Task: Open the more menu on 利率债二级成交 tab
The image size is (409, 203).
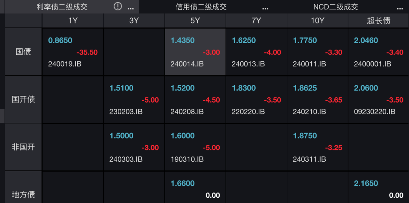Action: (x=131, y=8)
